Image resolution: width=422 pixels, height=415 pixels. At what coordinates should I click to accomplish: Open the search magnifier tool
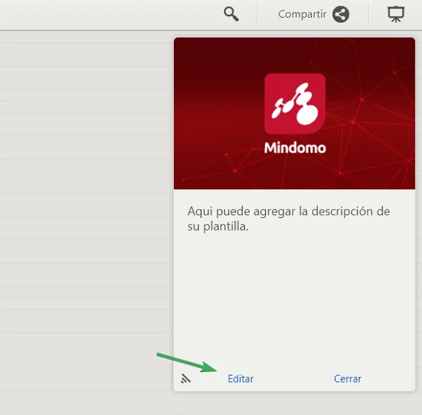tap(231, 14)
